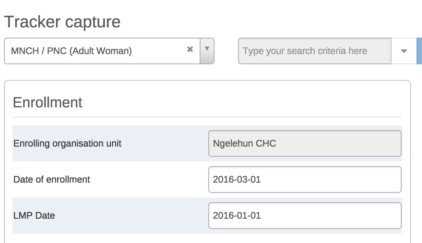Select the Date of enrollment label
This screenshot has width=422, height=243.
tap(52, 180)
